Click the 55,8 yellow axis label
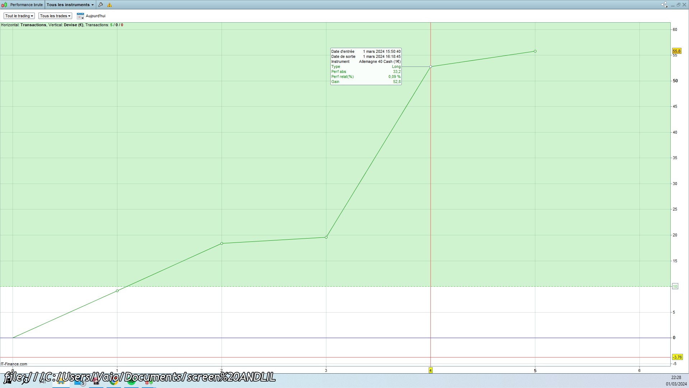 click(x=676, y=51)
